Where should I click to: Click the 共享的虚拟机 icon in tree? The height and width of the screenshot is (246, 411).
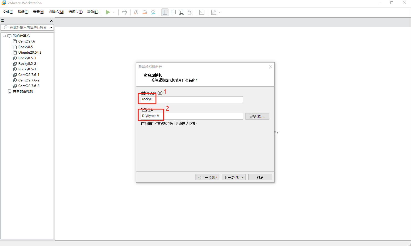(10, 91)
